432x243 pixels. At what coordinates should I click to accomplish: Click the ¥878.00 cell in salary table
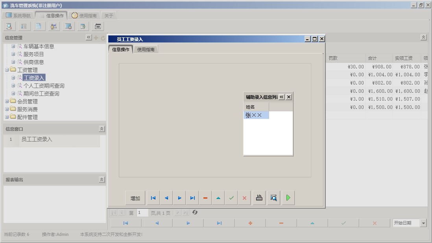[x=407, y=66]
